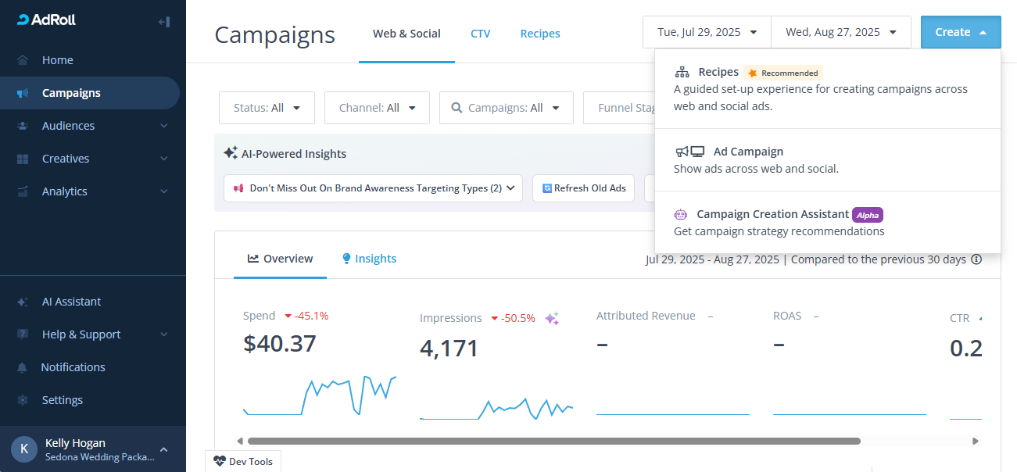
Task: Click the Refresh Old Ads button
Action: 585,188
